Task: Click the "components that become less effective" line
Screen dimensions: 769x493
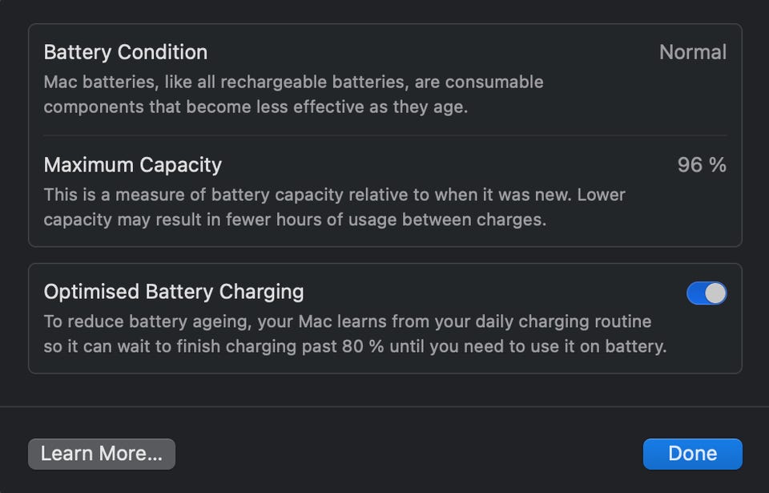Action: (x=255, y=107)
